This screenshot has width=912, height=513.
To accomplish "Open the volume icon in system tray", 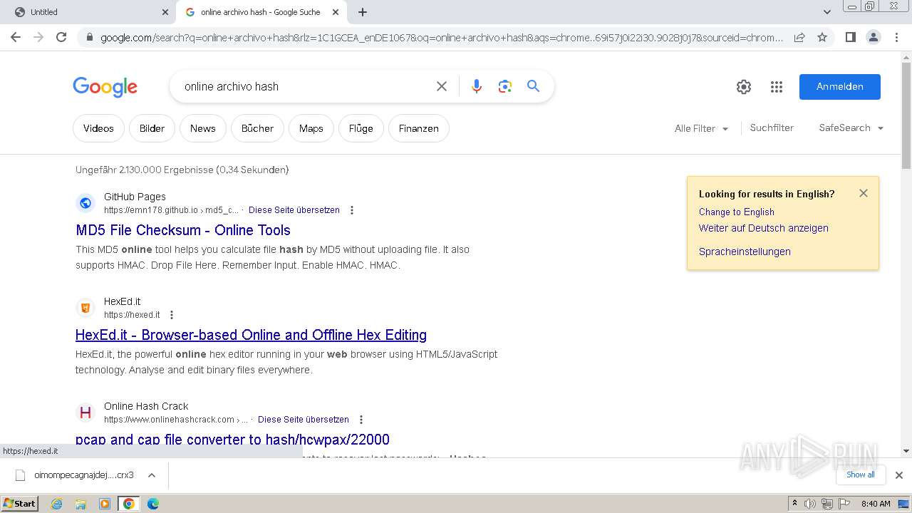I will pyautogui.click(x=809, y=504).
